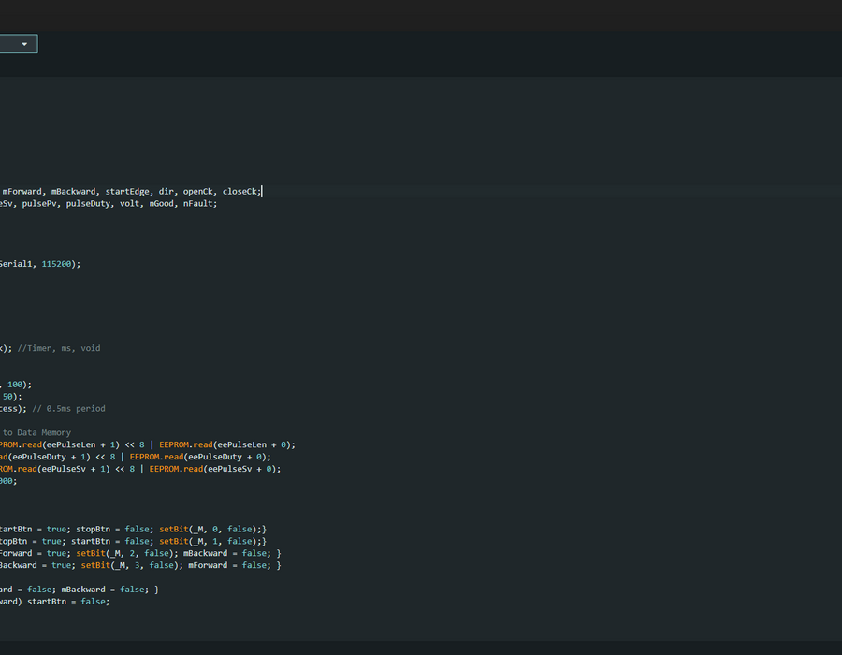842x655 pixels.
Task: Click the 'volt' variable name
Action: point(129,203)
